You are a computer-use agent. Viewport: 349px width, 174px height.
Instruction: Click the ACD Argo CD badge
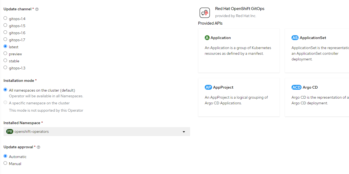coord(296,87)
